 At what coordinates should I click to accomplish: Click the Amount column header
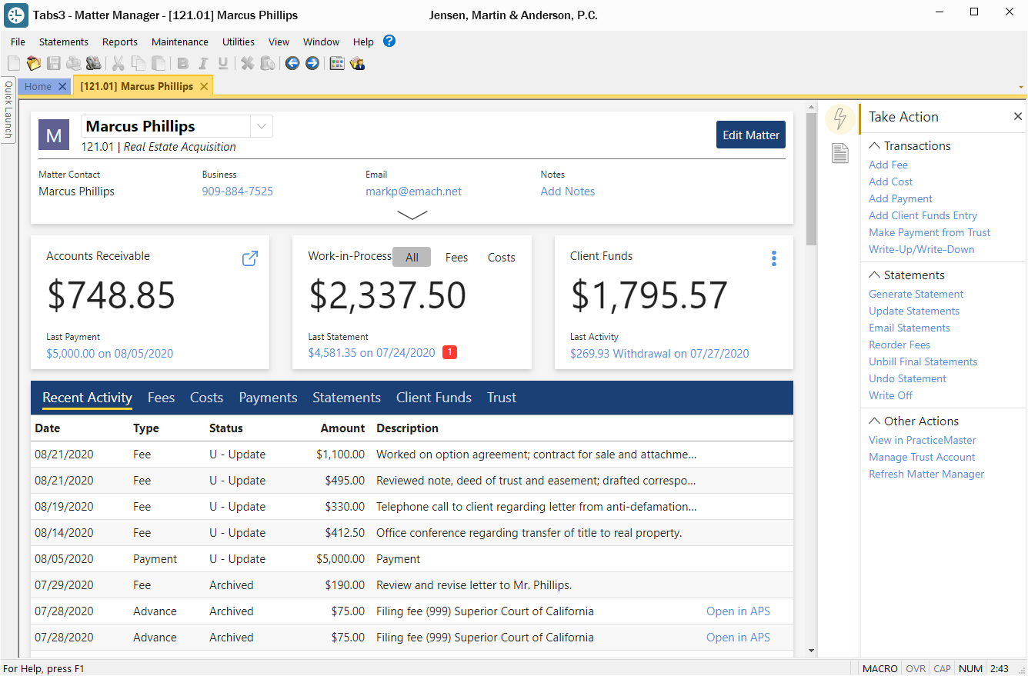point(342,428)
